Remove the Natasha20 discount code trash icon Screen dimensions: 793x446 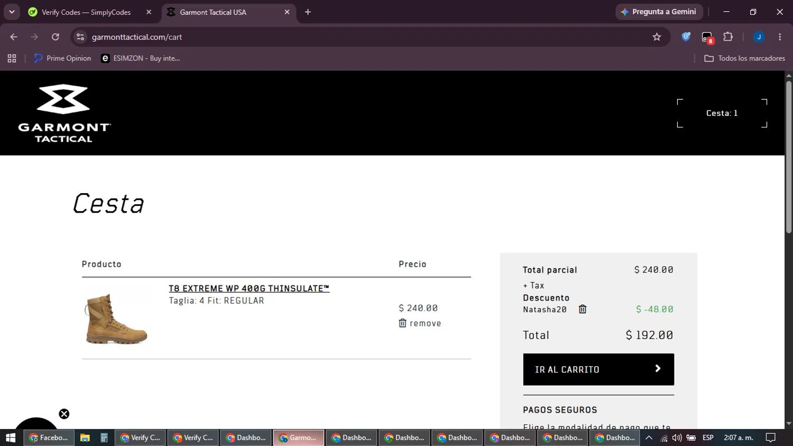(583, 310)
